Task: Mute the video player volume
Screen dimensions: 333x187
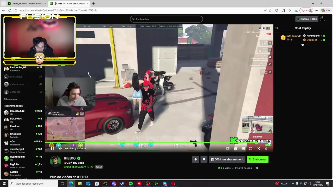Action: tap(60, 149)
